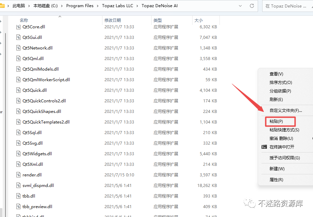This screenshot has height=217, width=313.
Task: Click the Qt5QuickShapes.dll file icon
Action: pos(18,111)
